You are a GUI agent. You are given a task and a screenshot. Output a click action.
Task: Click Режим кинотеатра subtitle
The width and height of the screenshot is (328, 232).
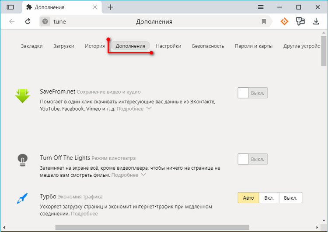tap(114, 158)
